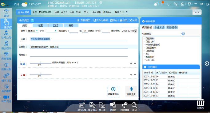
Task: Expand 口腔内科 template tree node
Action: point(144,41)
